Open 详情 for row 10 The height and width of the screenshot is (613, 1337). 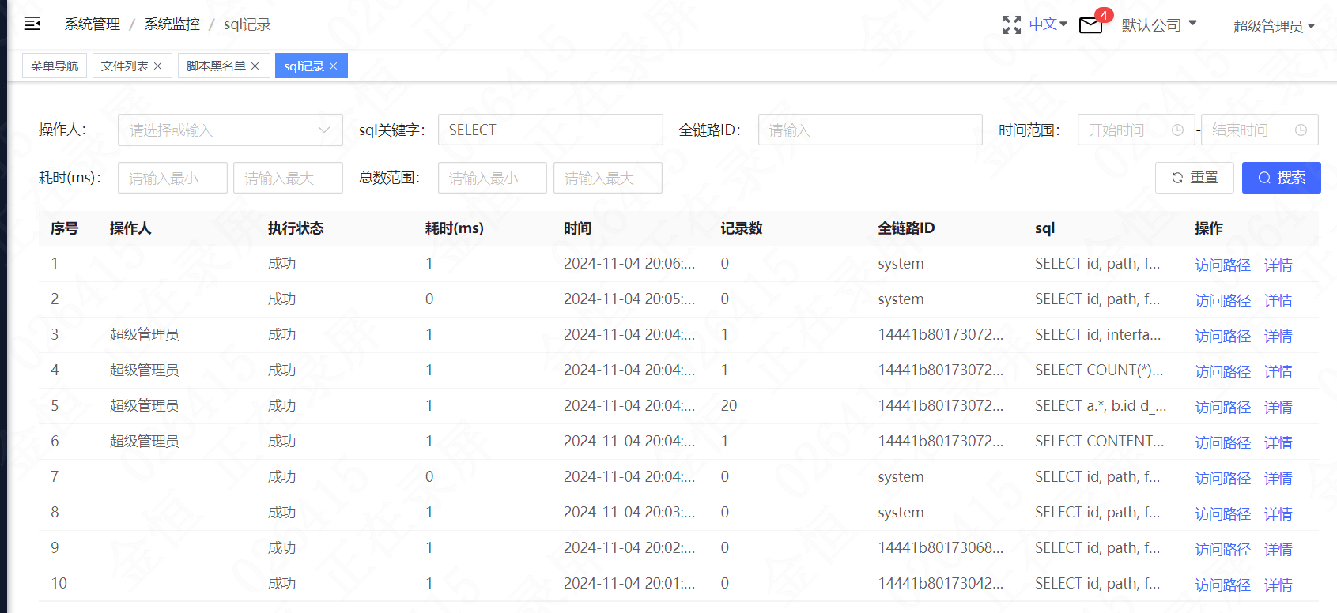click(1278, 585)
